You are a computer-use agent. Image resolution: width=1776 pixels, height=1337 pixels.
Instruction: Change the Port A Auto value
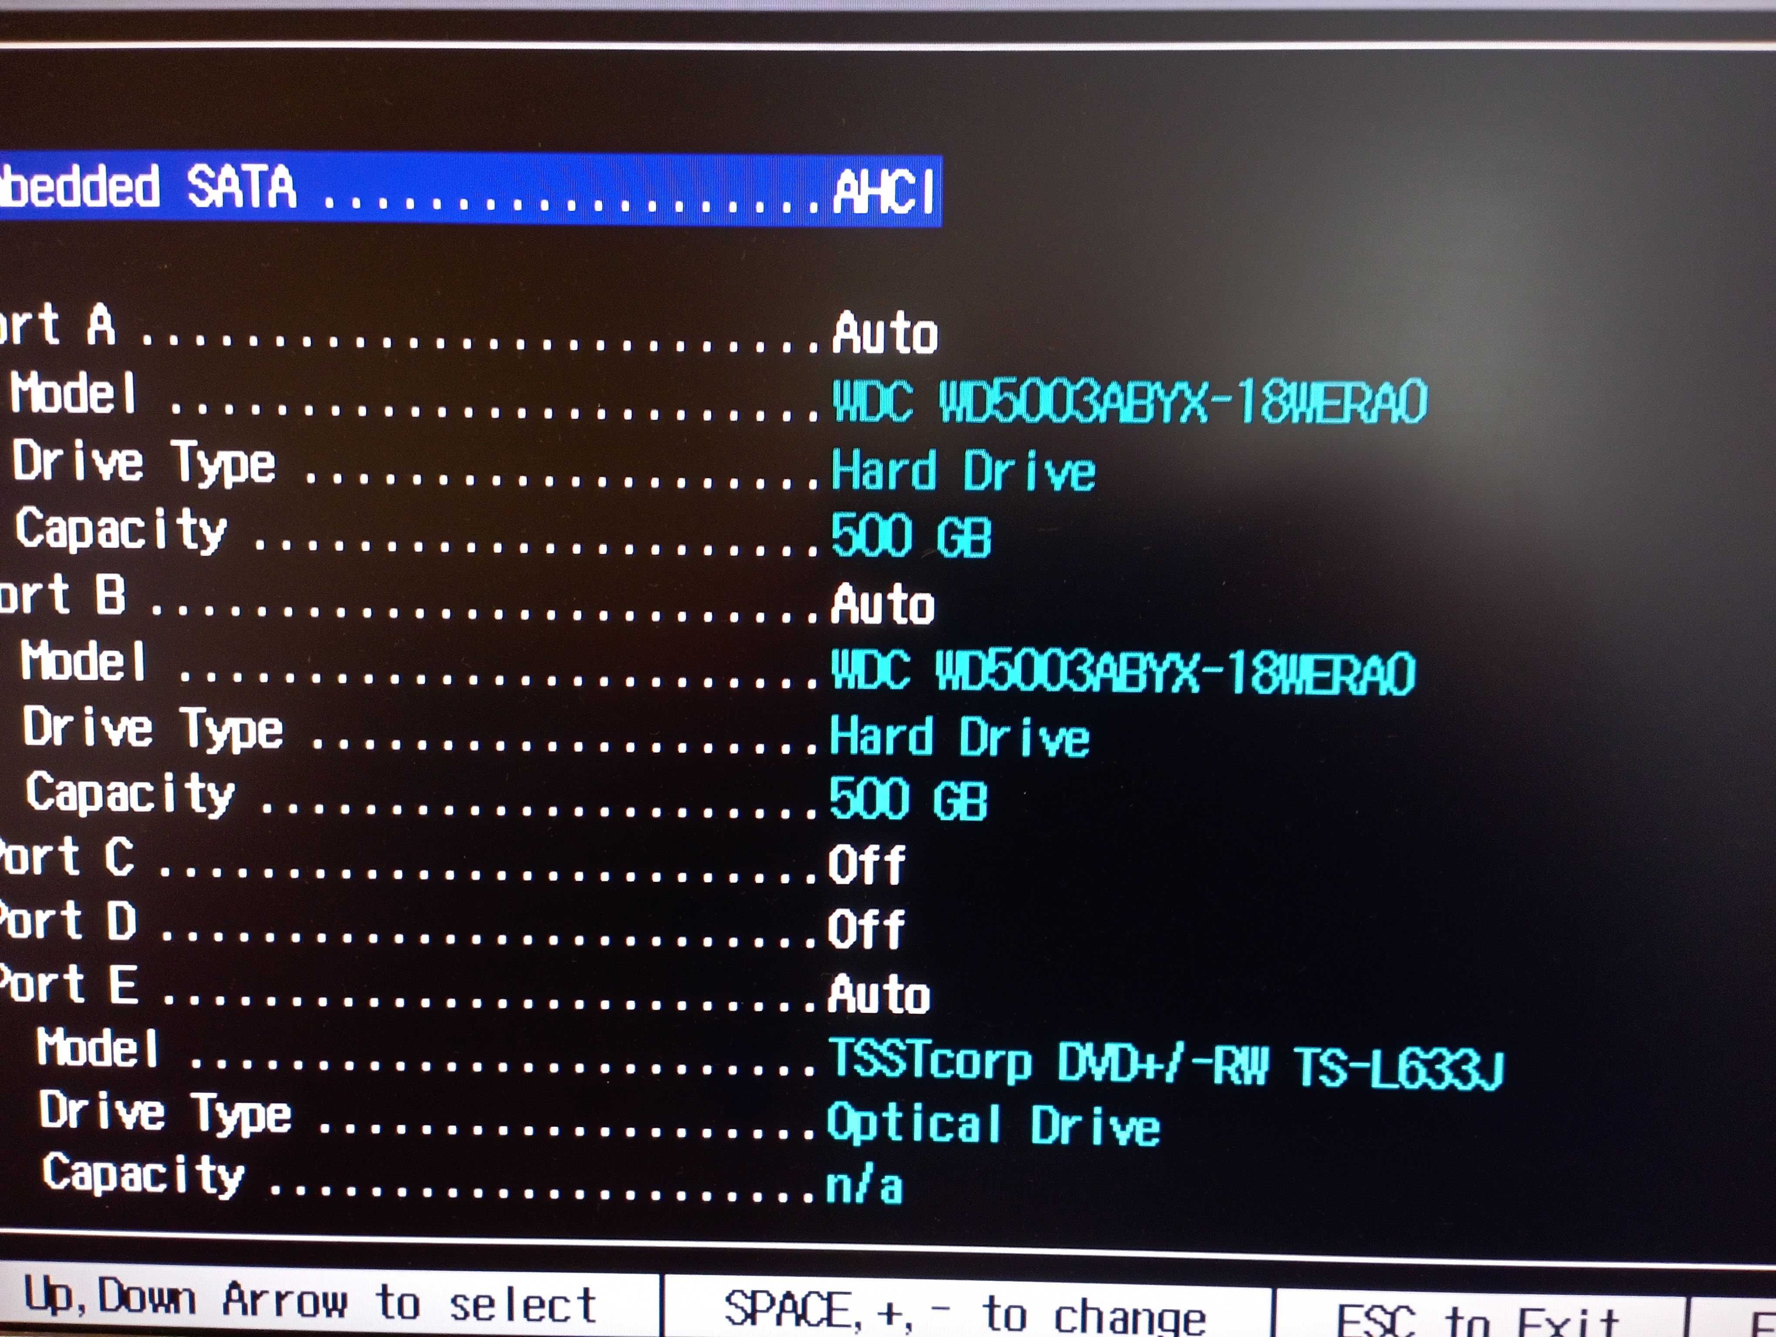point(885,333)
